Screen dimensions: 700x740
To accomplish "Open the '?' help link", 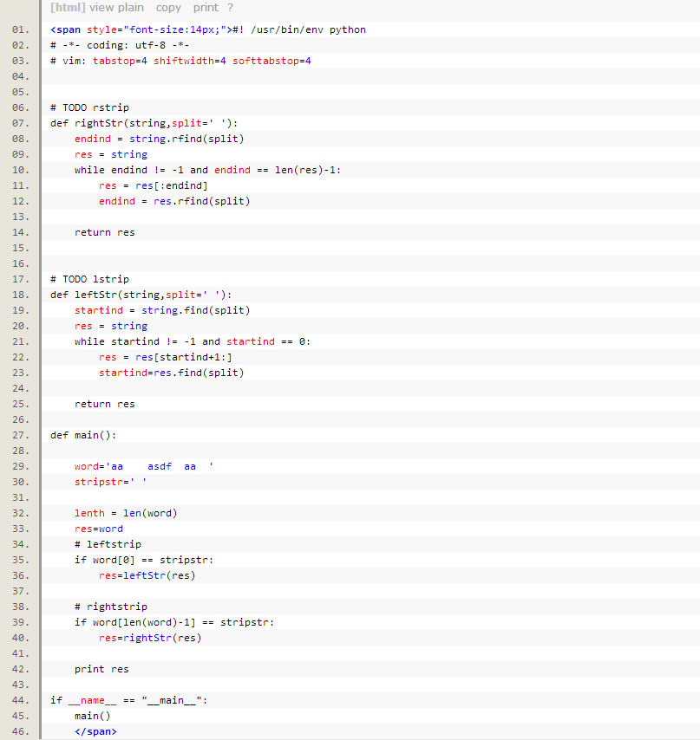I will [x=230, y=8].
